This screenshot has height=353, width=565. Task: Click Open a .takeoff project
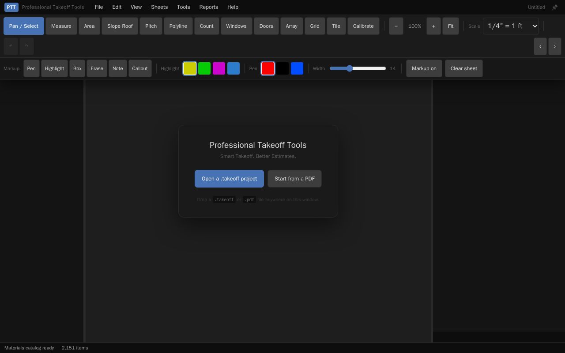pos(230,179)
